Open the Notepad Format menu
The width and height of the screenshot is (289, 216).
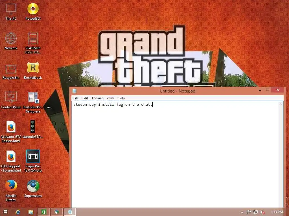coord(97,98)
